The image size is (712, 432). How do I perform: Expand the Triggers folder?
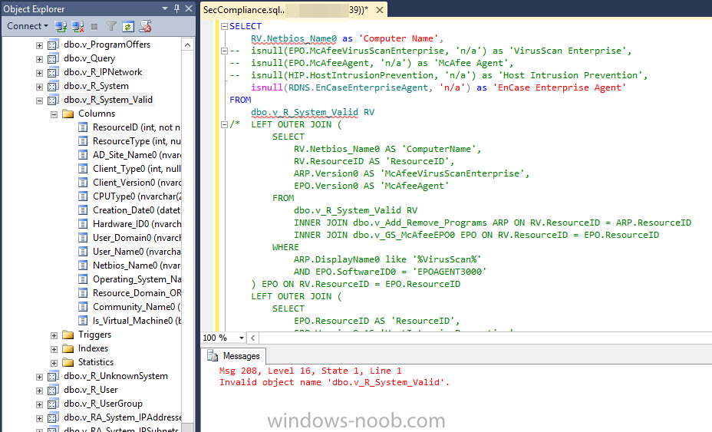pyautogui.click(x=54, y=335)
